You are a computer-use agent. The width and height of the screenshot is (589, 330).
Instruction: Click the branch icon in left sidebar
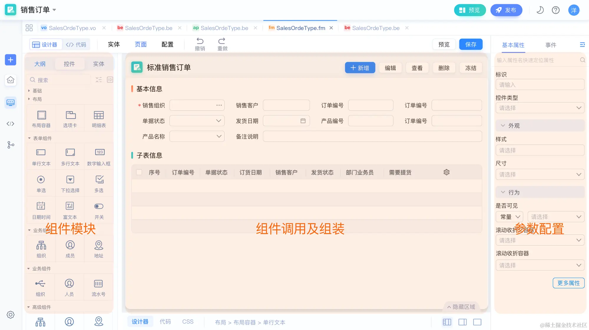pyautogui.click(x=11, y=145)
